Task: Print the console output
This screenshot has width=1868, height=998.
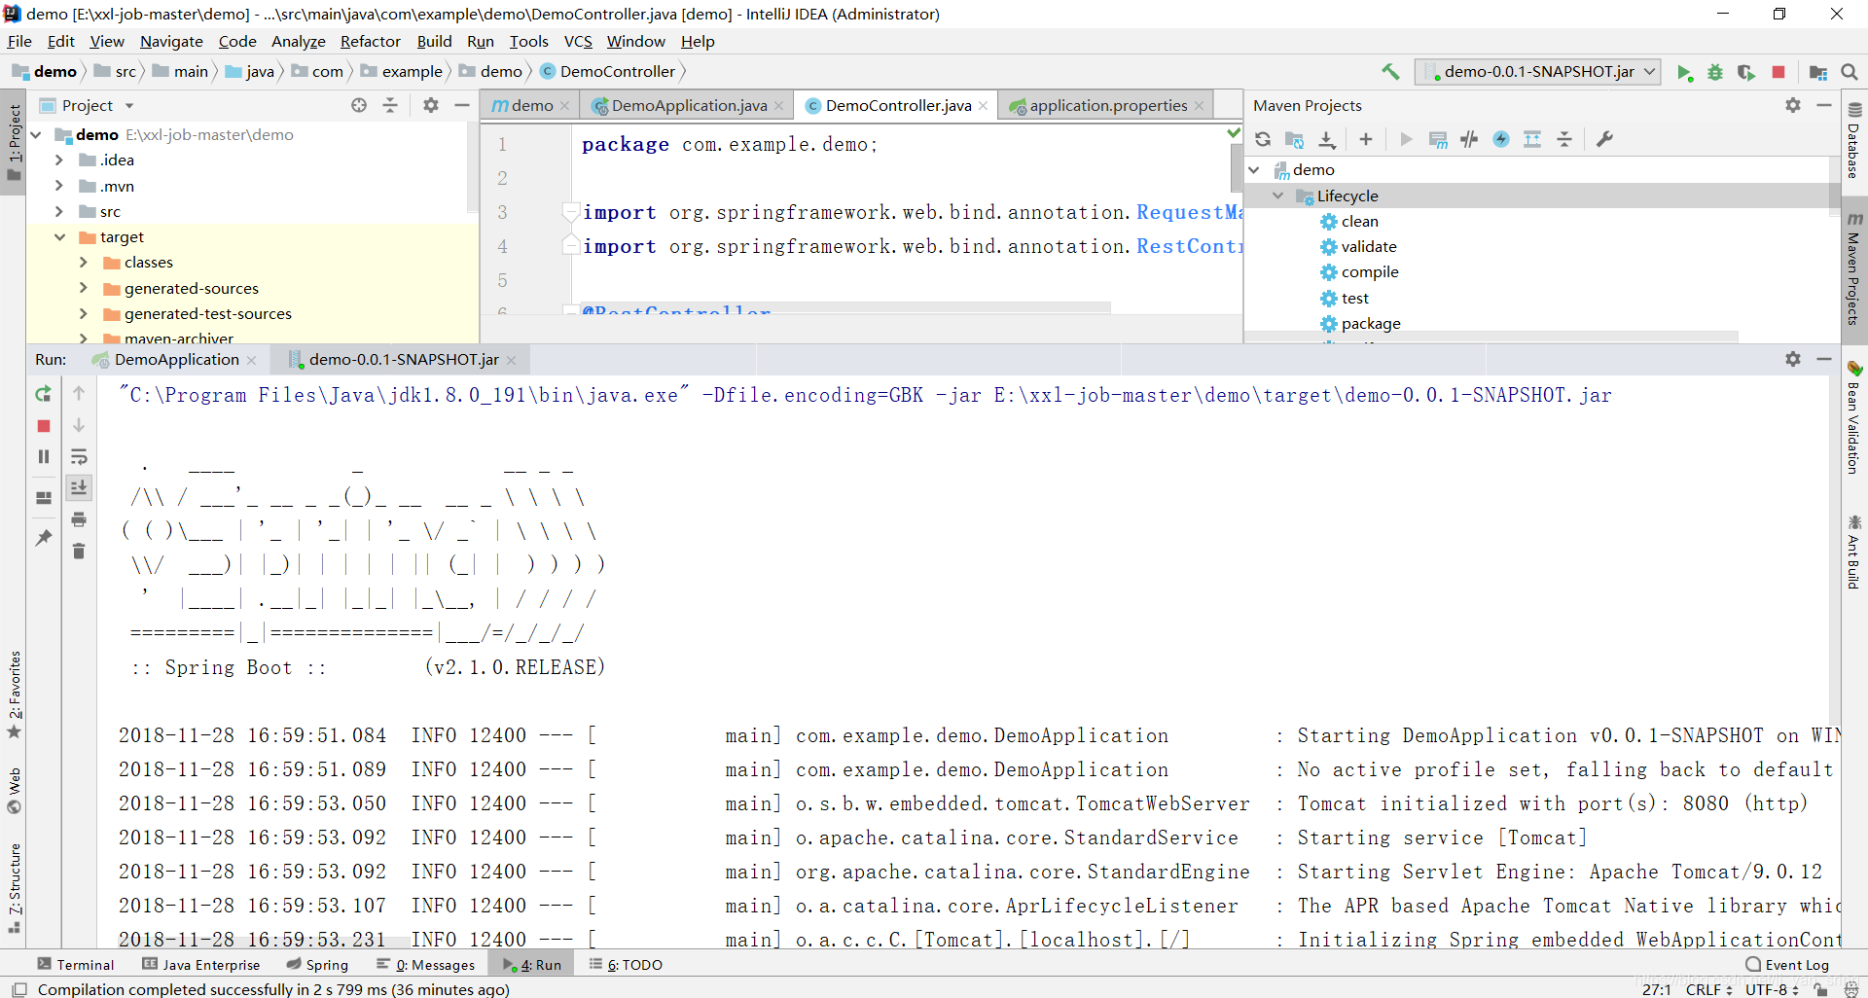Action: click(x=79, y=519)
